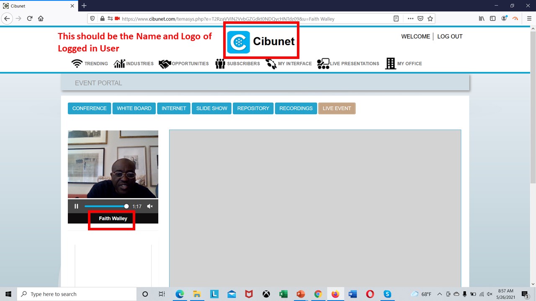Open the Slide Show tab
The image size is (536, 301).
pyautogui.click(x=211, y=108)
